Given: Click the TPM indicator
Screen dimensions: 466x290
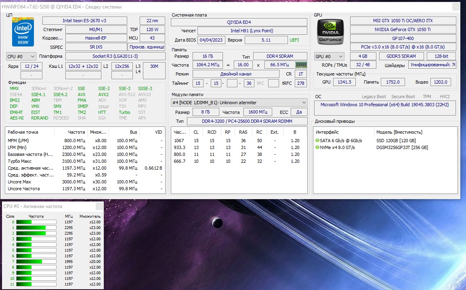Looking at the screenshot, I should [427, 97].
